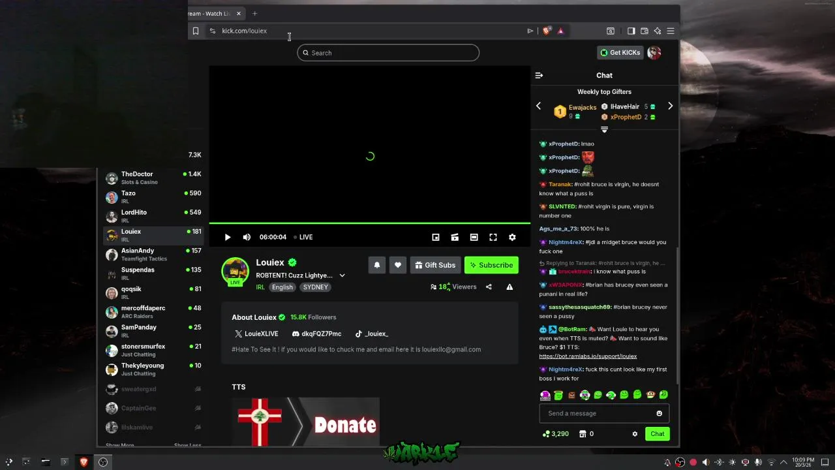Open the user profile avatar menu
Image resolution: width=835 pixels, height=470 pixels.
(x=654, y=52)
